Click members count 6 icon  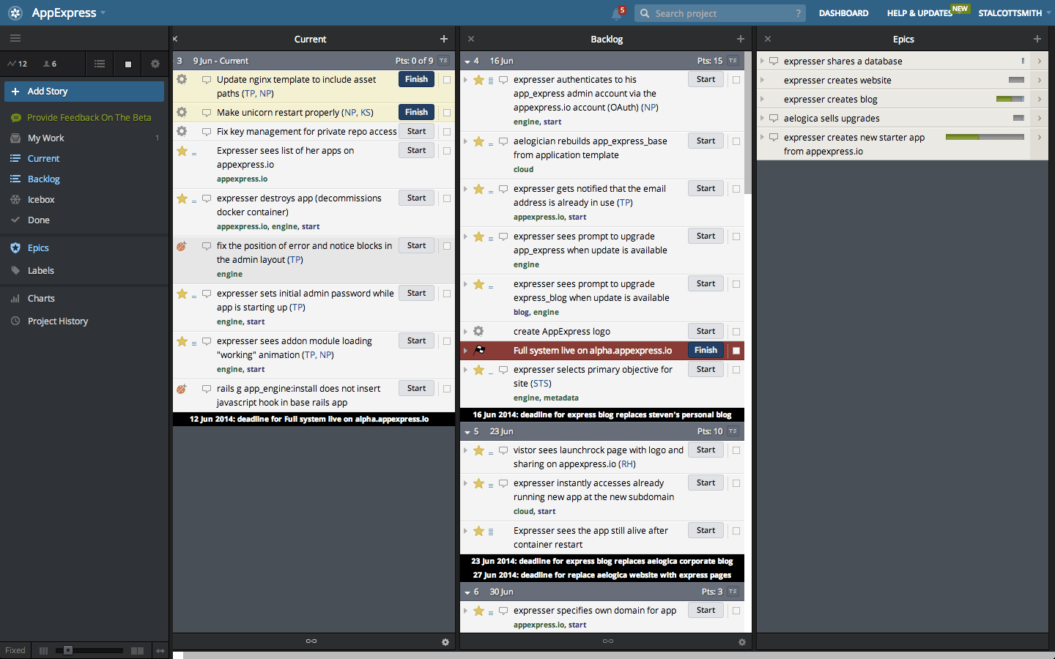[x=50, y=64]
